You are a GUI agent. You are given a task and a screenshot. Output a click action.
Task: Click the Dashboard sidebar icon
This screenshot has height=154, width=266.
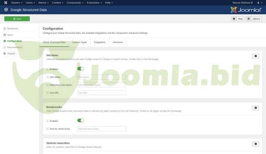point(5,28)
